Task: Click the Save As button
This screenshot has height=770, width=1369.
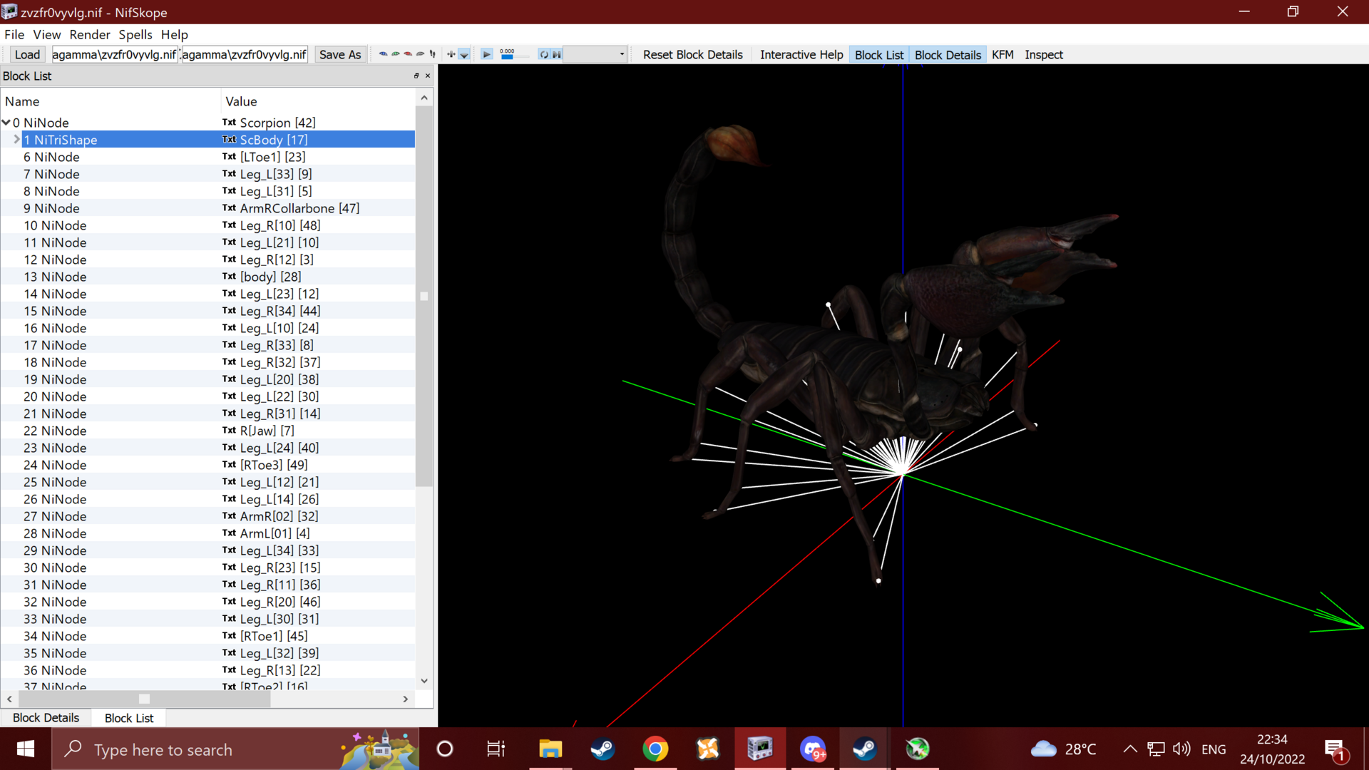Action: (340, 54)
